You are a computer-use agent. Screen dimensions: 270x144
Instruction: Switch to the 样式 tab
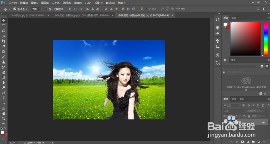pos(233,60)
